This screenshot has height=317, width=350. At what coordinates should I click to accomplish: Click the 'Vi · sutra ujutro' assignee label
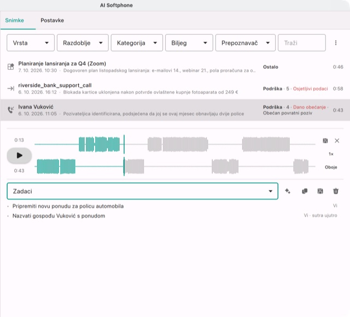point(320,216)
